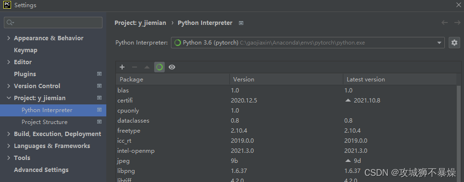Click the uninstall package minus icon

[x=135, y=67]
